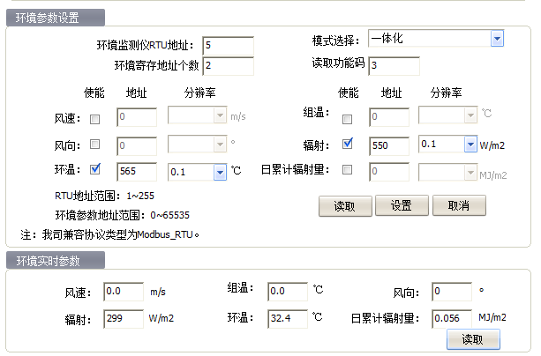Select the 环境实时参数 section header
Screen dimensions: 541x356
click(x=55, y=259)
